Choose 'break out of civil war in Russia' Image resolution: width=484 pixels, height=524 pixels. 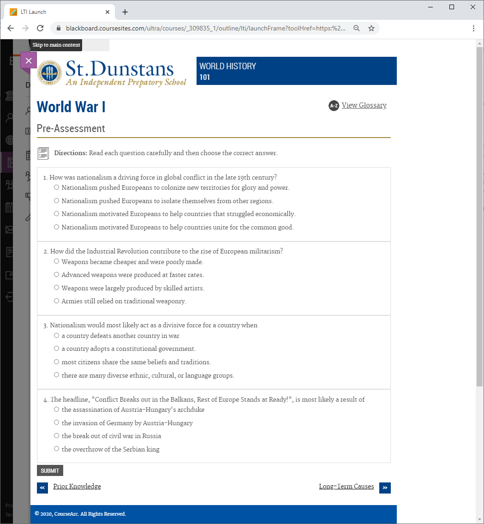(56, 436)
